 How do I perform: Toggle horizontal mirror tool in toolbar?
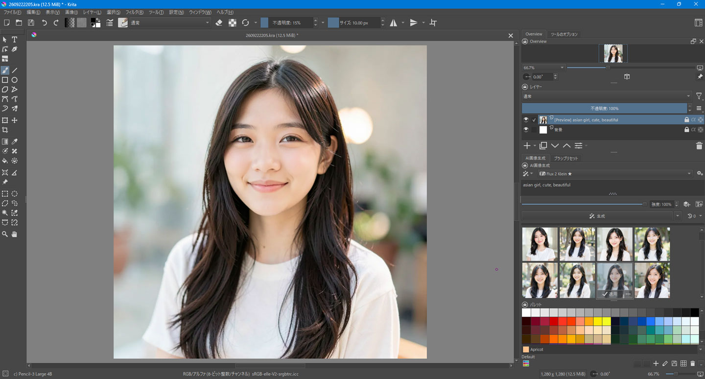pyautogui.click(x=393, y=23)
